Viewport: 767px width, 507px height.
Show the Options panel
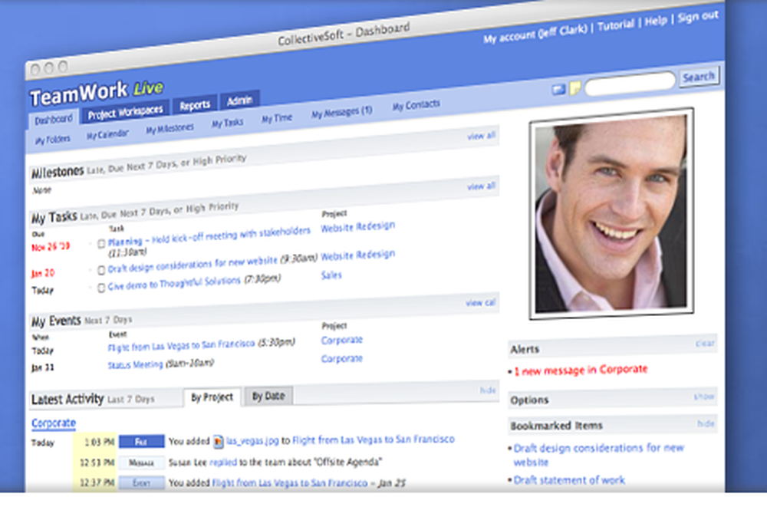click(704, 397)
